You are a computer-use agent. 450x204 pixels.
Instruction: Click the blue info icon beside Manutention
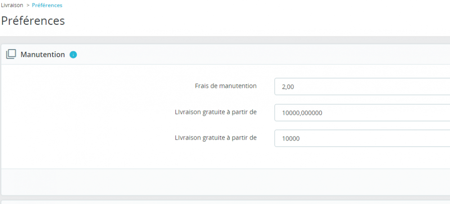point(73,55)
